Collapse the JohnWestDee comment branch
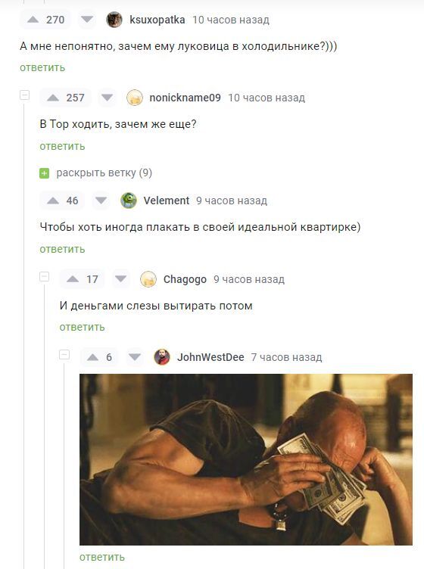Screen dimensions: 424x569 (x=64, y=355)
